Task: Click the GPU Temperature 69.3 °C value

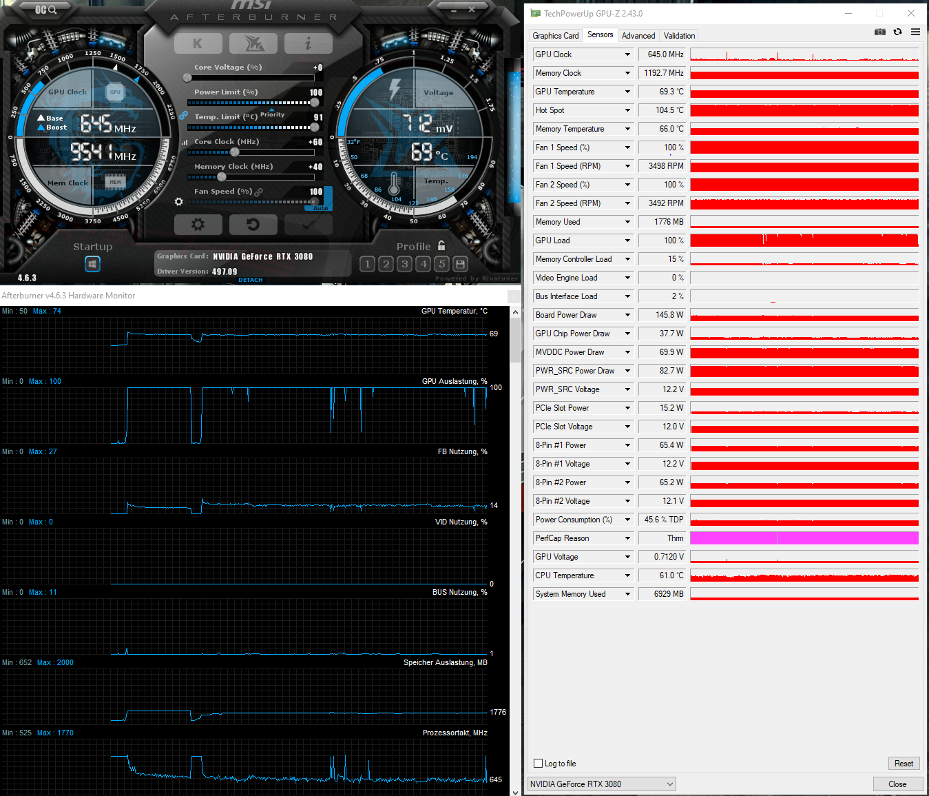Action: (x=662, y=92)
